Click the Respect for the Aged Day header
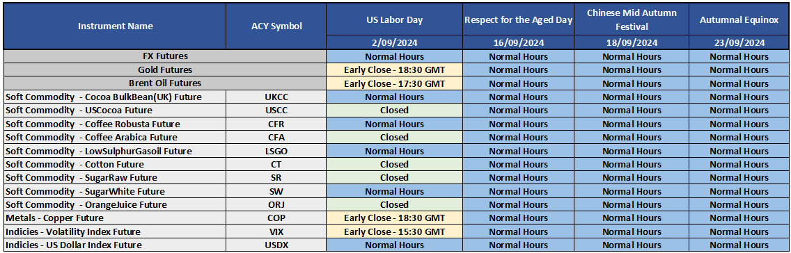Image resolution: width=791 pixels, height=253 pixels. [518, 19]
